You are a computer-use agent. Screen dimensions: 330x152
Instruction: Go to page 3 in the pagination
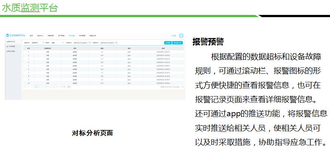[43, 86]
